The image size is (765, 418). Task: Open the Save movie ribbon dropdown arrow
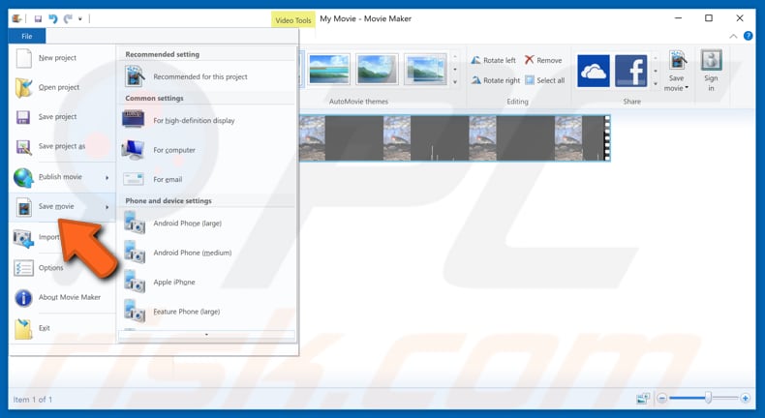687,88
